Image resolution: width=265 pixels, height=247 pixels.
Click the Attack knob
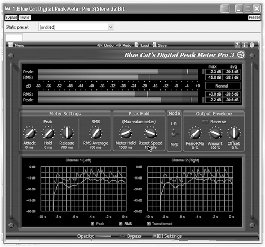[30, 133]
